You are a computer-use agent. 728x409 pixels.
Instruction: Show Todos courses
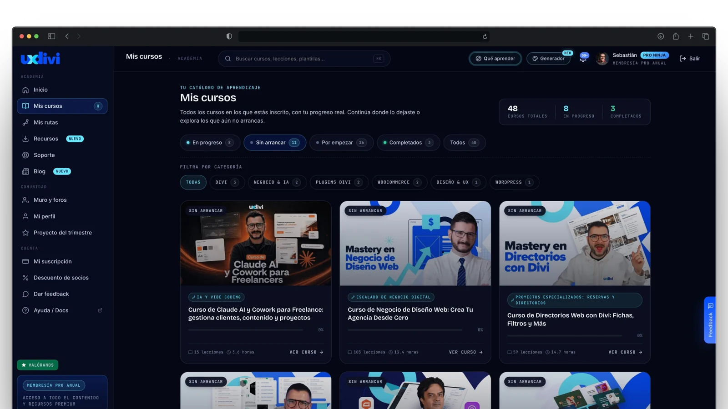465,143
